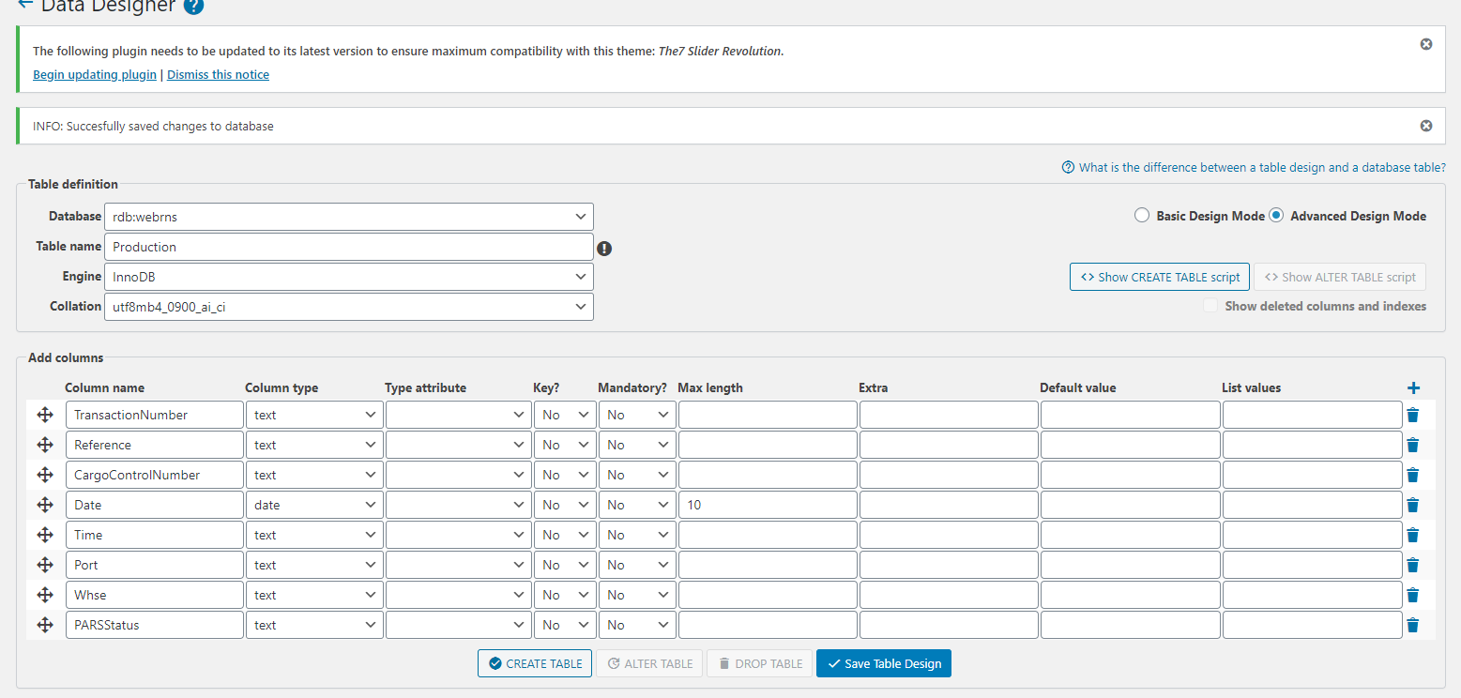Open the Engine dropdown
Image resolution: width=1461 pixels, height=698 pixels.
click(x=349, y=277)
